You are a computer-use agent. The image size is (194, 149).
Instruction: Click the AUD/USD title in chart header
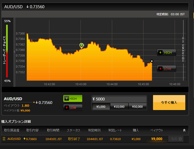click(13, 7)
